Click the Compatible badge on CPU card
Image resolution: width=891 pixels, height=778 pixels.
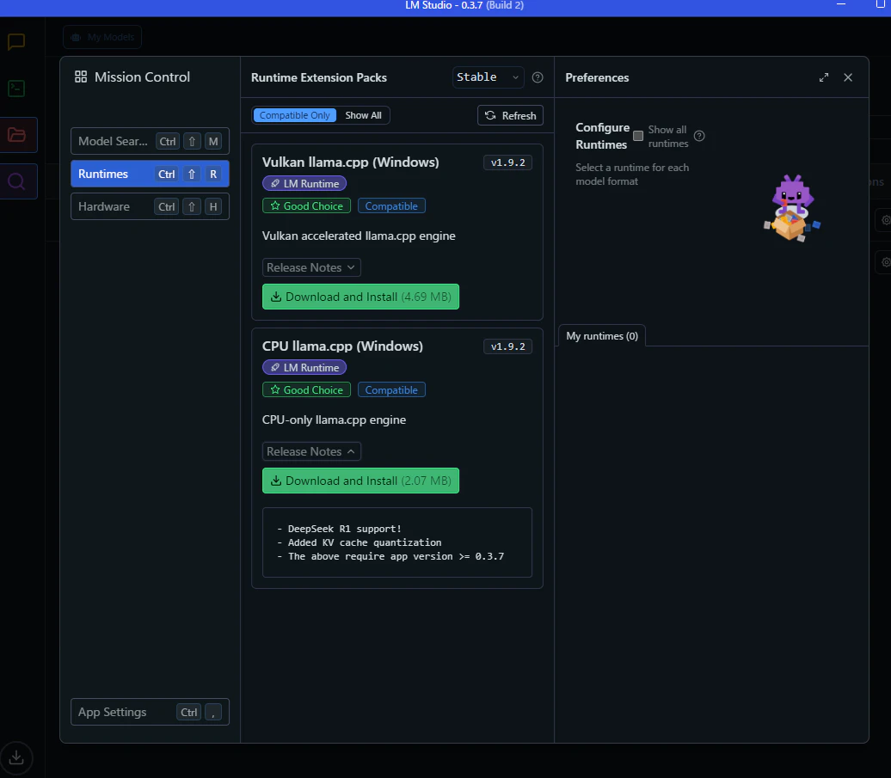coord(391,389)
